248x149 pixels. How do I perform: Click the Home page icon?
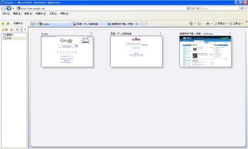click(191, 24)
